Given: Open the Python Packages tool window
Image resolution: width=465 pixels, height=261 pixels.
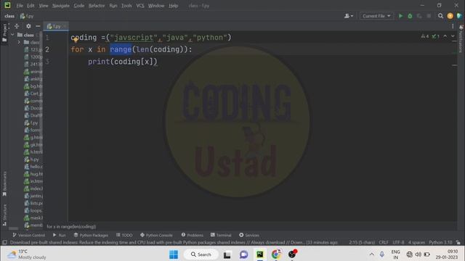Looking at the screenshot, I should tap(91, 235).
